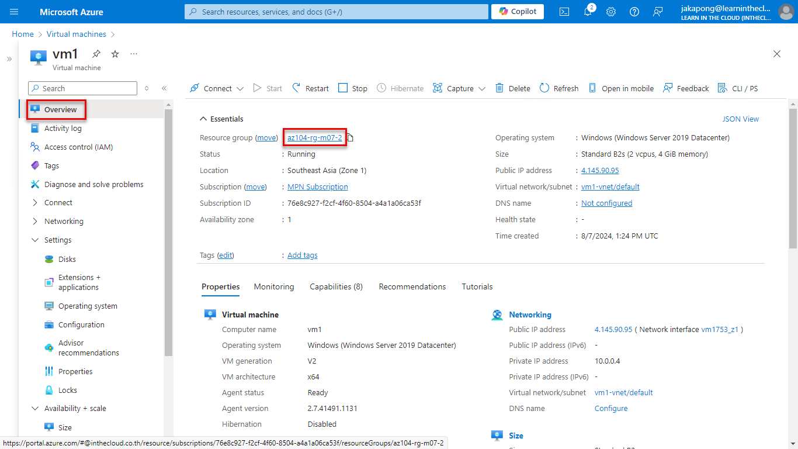Open public IP 4.145.90.95 in Essentials
798x449 pixels.
click(x=600, y=171)
